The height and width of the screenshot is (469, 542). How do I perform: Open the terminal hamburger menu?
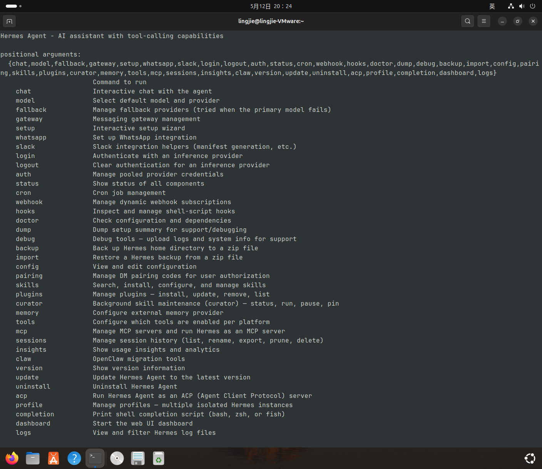click(484, 21)
